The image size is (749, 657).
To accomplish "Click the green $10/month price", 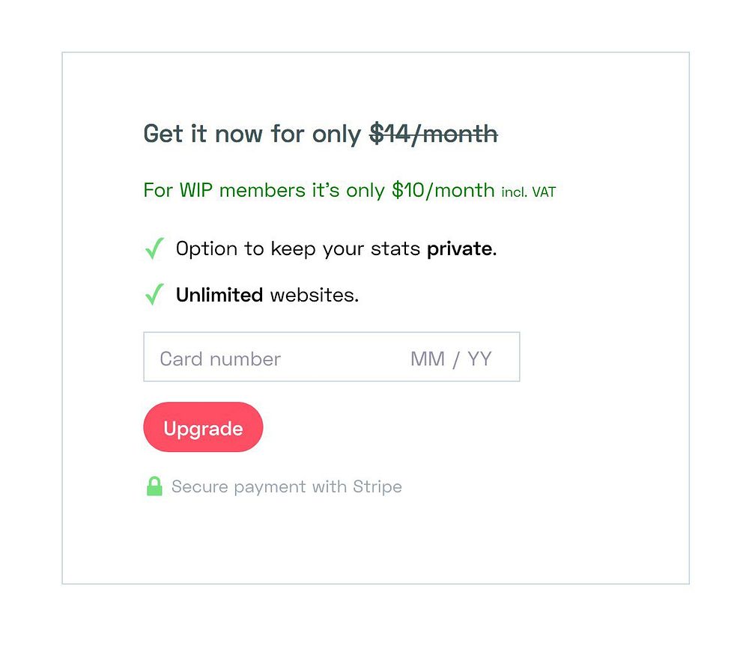I will [443, 190].
